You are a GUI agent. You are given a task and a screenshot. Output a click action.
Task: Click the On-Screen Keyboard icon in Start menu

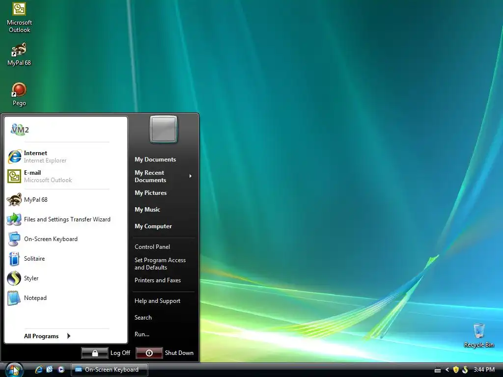(x=14, y=239)
